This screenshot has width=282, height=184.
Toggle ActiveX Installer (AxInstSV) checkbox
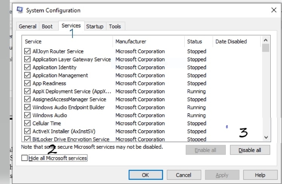tap(27, 131)
